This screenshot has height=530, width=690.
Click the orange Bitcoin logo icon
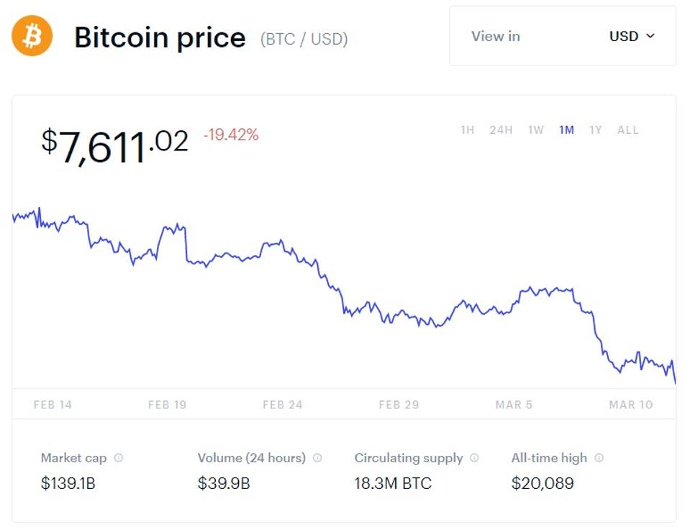[x=32, y=36]
